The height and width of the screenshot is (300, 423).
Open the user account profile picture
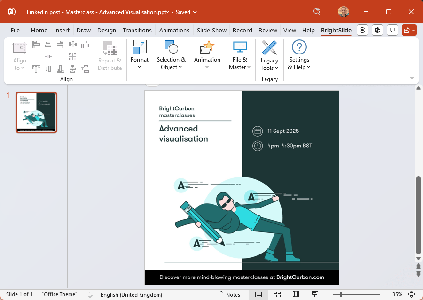tap(344, 12)
